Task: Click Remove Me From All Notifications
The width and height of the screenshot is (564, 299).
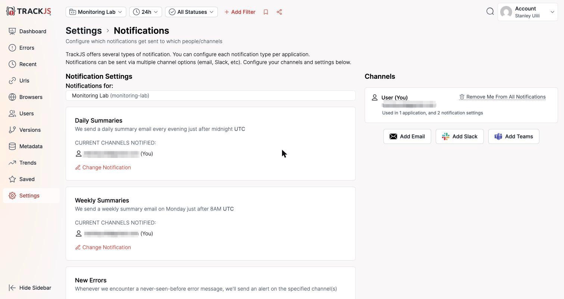Action: (502, 97)
